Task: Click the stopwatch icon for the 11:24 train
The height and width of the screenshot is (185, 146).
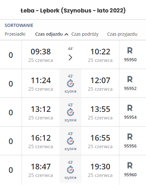Action: click(70, 83)
